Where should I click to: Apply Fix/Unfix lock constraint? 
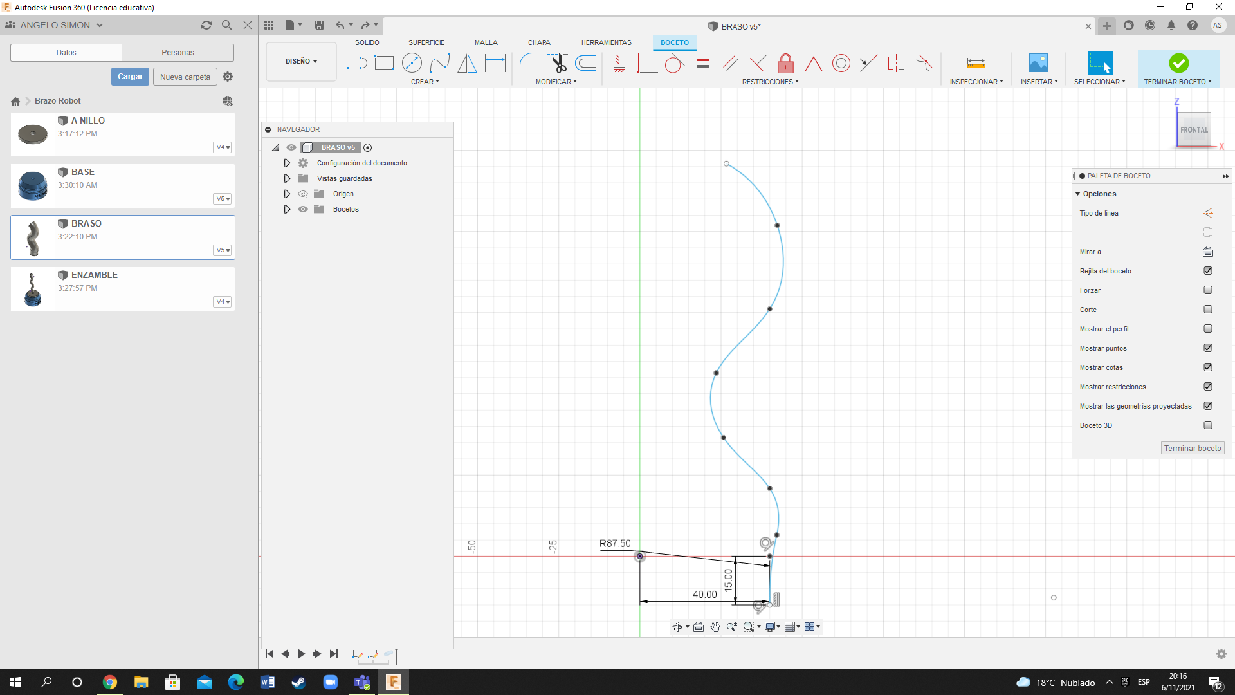pyautogui.click(x=785, y=63)
